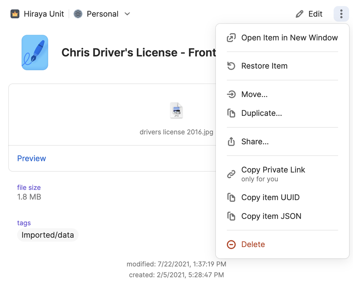Click the Imported/data tag
The image size is (353, 288).
48,235
